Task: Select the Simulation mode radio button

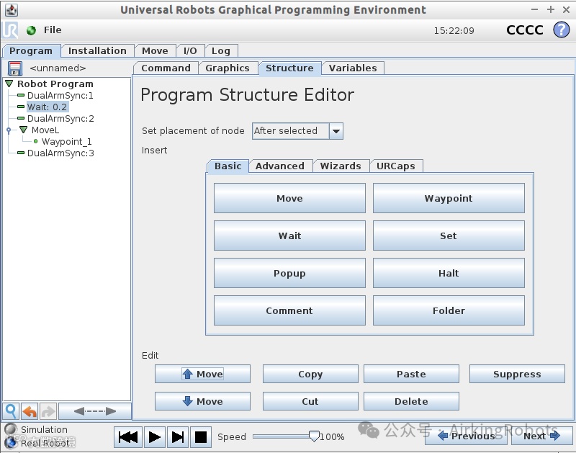Action: click(x=11, y=429)
